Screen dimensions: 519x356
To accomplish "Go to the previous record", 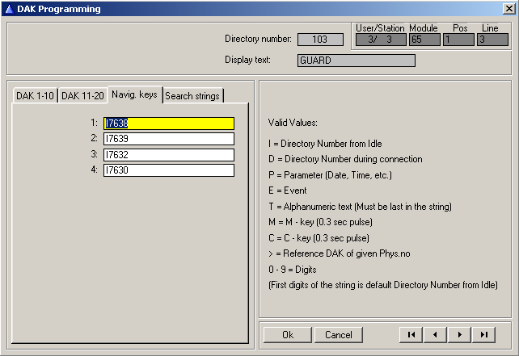I will [436, 335].
